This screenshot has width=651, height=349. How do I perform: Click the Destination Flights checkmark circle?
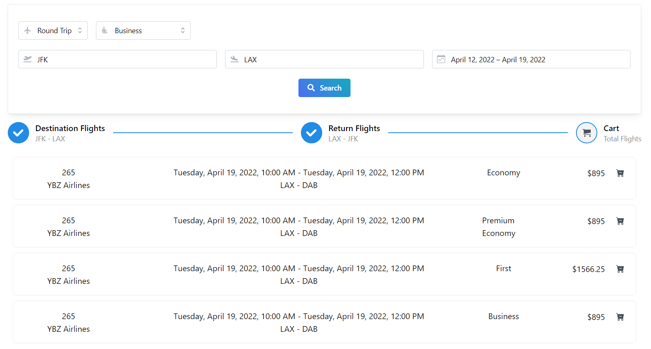(18, 133)
